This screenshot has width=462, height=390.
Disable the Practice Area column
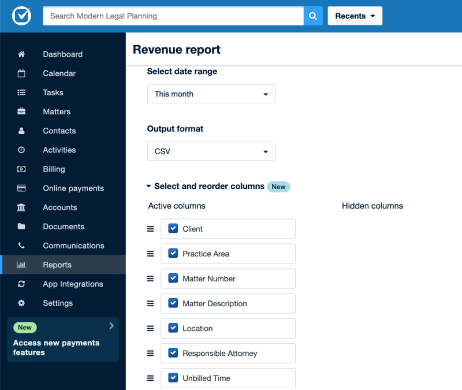point(173,253)
